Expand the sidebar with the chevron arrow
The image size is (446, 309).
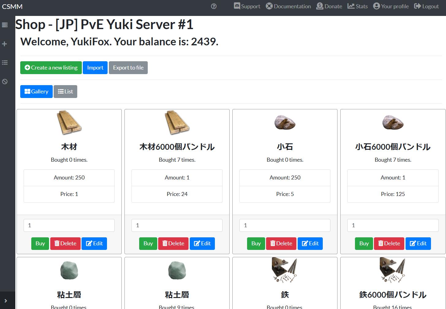point(6,301)
